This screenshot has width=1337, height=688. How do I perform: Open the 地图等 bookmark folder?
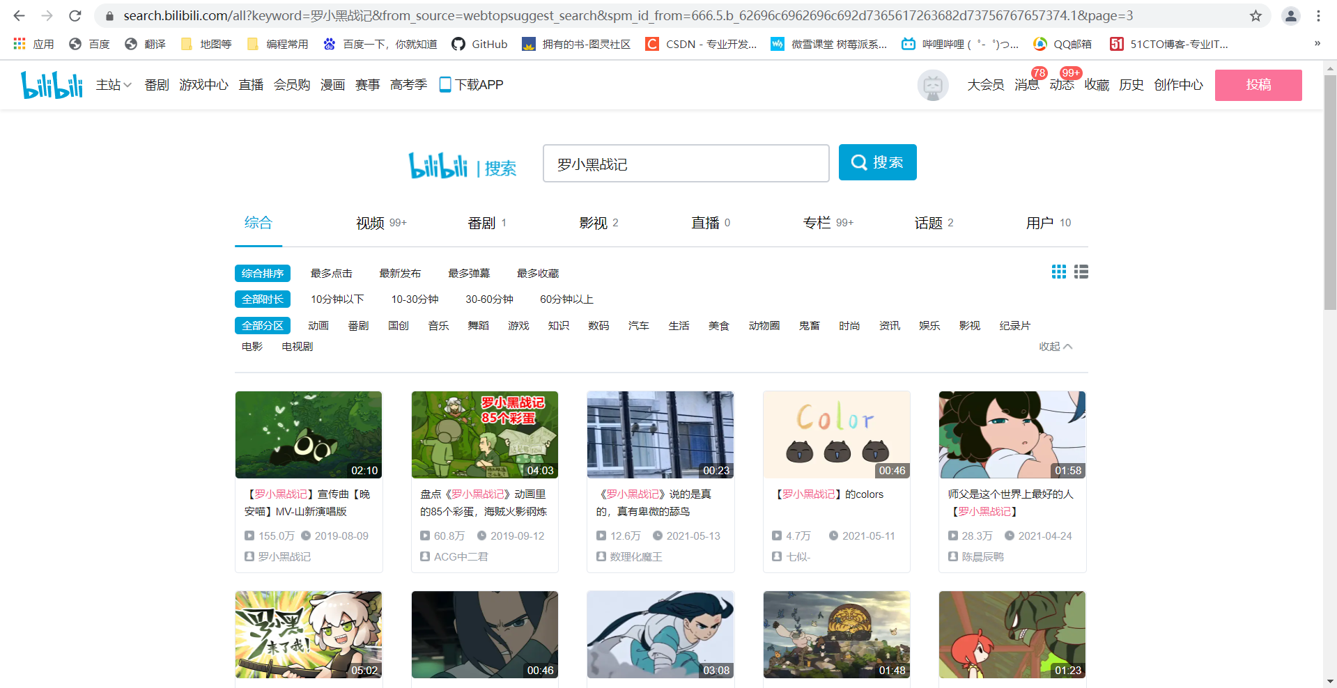(x=206, y=44)
